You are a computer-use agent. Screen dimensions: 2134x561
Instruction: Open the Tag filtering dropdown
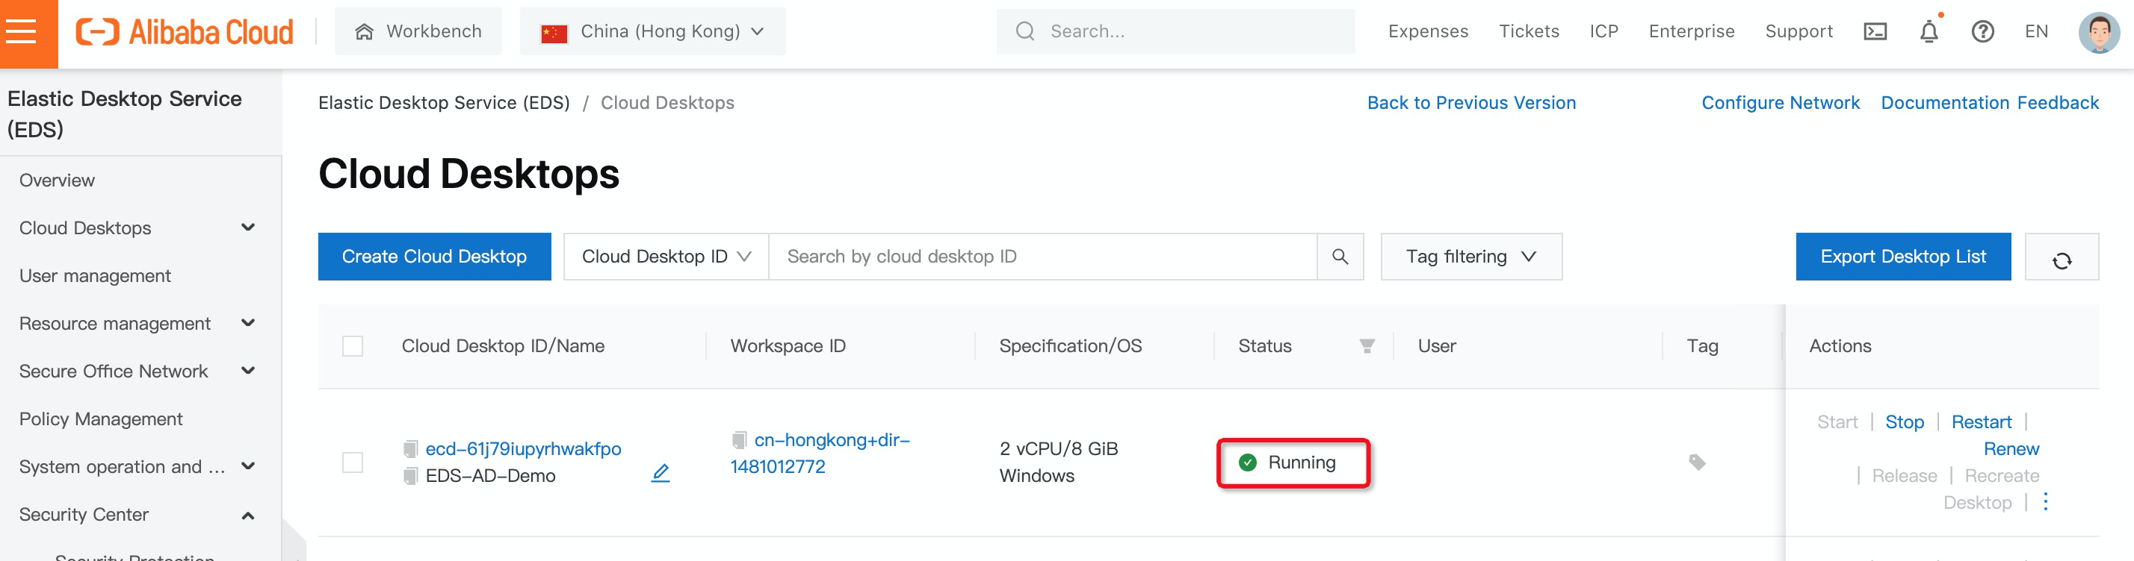1471,257
